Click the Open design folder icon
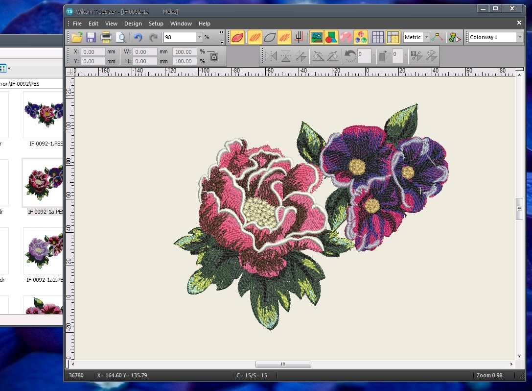This screenshot has height=391, width=532. (77, 37)
